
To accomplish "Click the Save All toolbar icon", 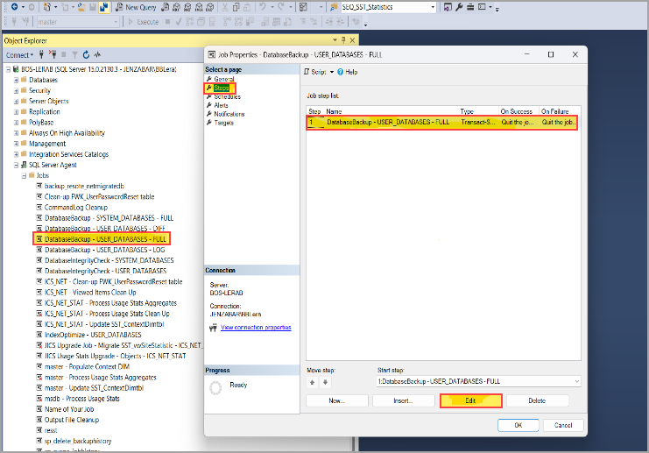I will coord(103,7).
